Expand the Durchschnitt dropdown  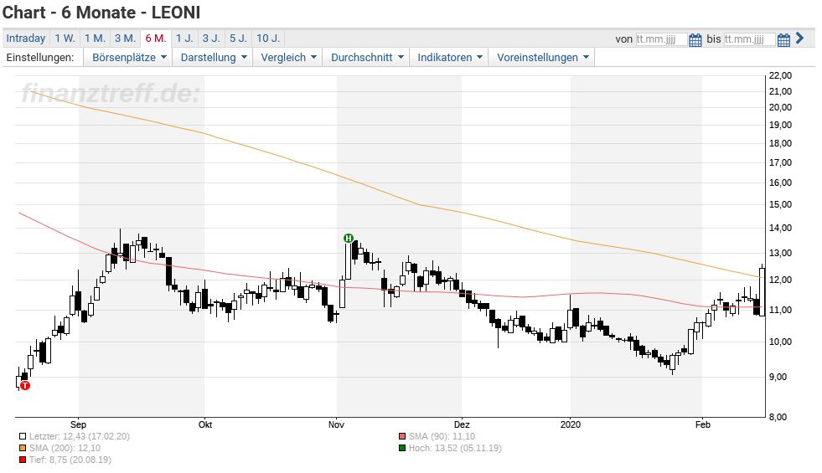[x=367, y=58]
